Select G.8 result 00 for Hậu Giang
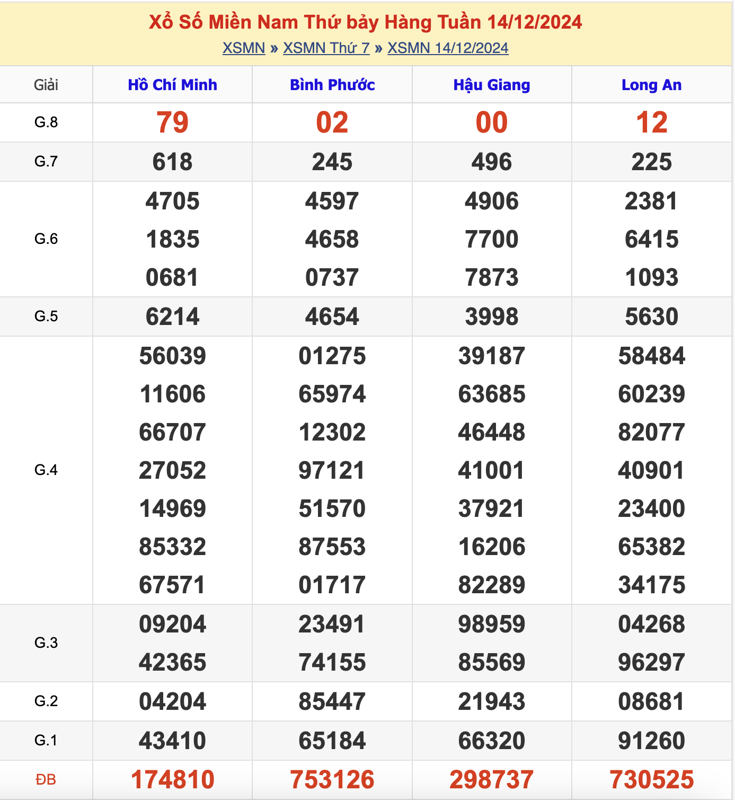 point(492,122)
